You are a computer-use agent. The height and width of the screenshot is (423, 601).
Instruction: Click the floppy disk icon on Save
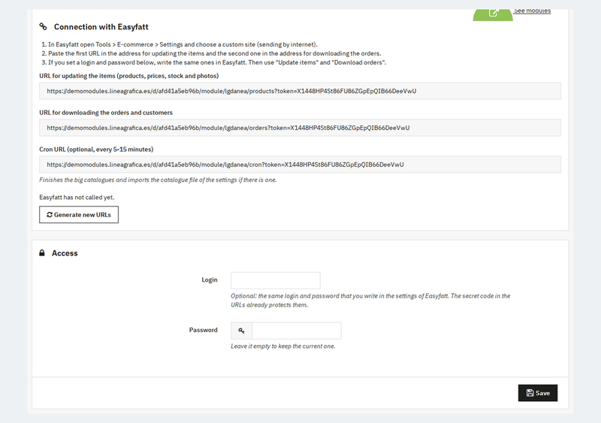click(530, 393)
